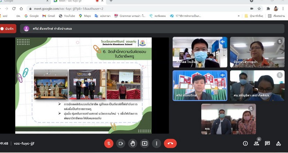The height and width of the screenshot is (153, 288).
Task: Expand the hidden bookmarks overflow chevron
Action: (x=238, y=16)
